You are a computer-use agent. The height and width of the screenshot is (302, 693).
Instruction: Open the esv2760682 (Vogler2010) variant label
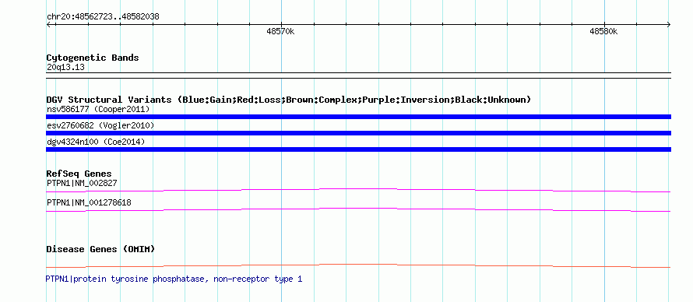[100, 126]
